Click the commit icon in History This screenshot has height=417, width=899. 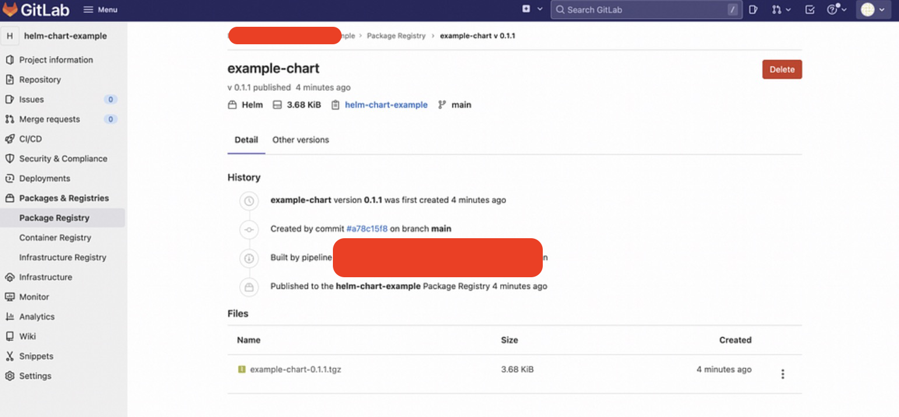point(249,229)
